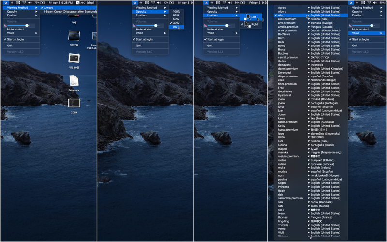Click the mute icon beside volume slider in Position panel

pos(205,26)
